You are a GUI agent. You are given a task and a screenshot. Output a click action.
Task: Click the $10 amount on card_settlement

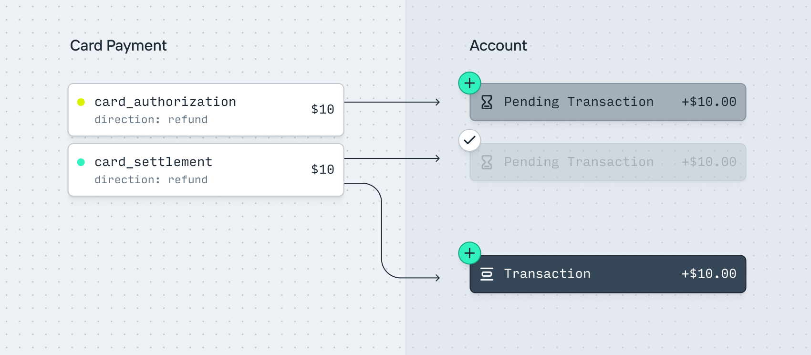click(x=322, y=169)
